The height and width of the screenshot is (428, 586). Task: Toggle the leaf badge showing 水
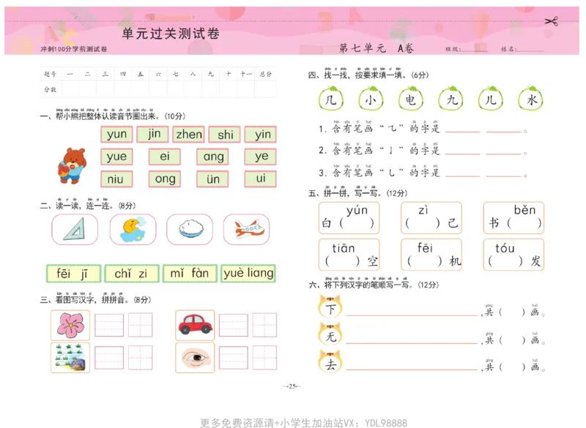coord(530,100)
